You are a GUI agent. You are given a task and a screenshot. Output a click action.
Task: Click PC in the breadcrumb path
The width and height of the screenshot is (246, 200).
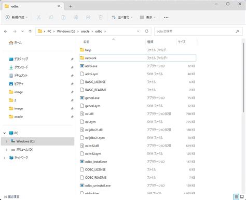[x=49, y=31]
